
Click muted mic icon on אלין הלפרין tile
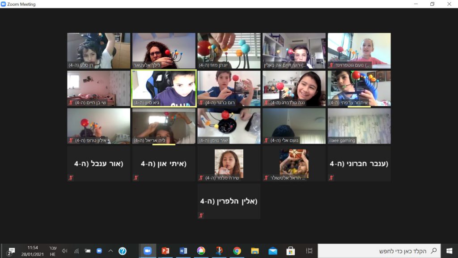(201, 215)
